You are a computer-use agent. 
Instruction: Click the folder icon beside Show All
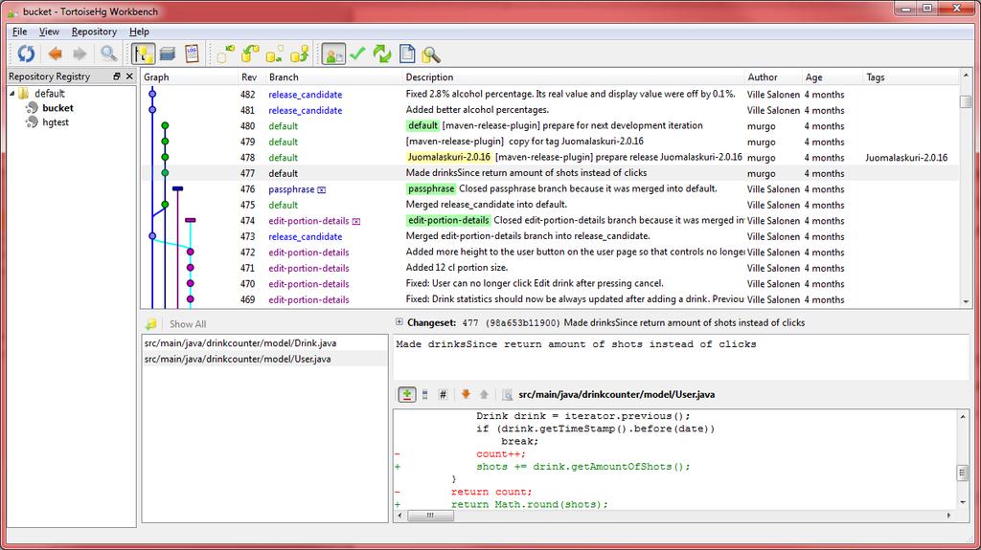point(150,323)
